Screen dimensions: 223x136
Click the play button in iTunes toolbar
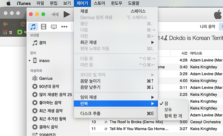[x=67, y=14]
